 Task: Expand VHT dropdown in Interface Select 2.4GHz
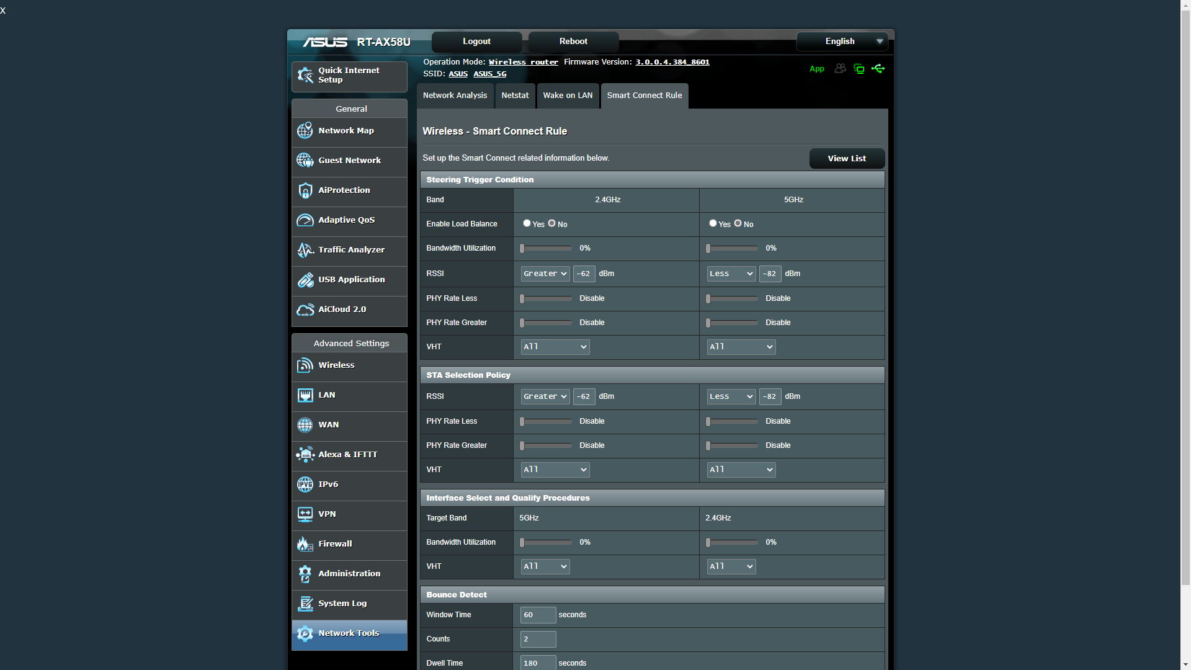(729, 566)
